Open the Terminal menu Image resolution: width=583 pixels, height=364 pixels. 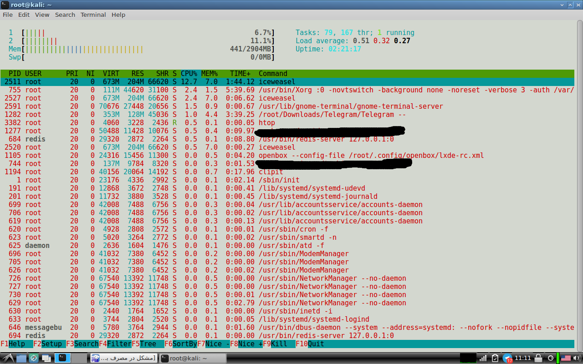(x=93, y=15)
